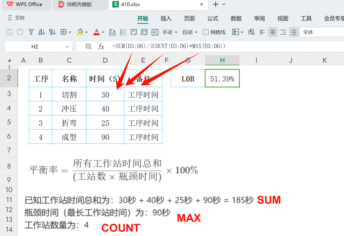344x236 pixels.
Task: Expand the freeze panes dropdown arrow
Action: click(x=242, y=32)
